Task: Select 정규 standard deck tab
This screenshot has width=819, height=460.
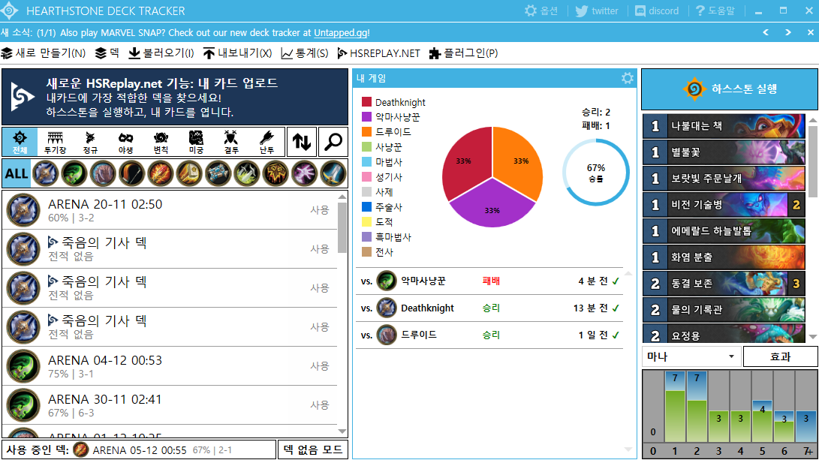Action: tap(90, 142)
